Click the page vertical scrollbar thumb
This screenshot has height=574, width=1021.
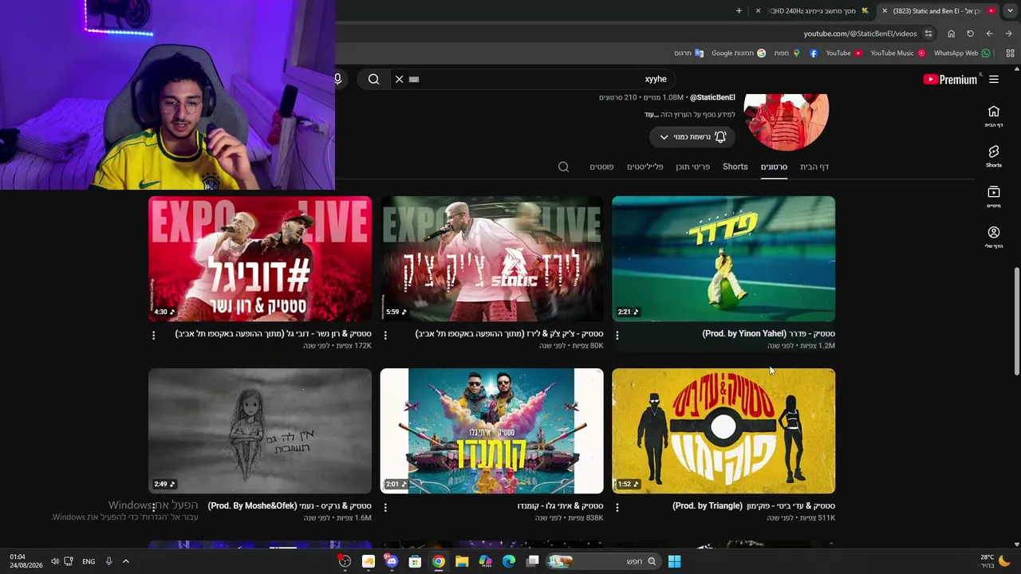pos(1016,320)
